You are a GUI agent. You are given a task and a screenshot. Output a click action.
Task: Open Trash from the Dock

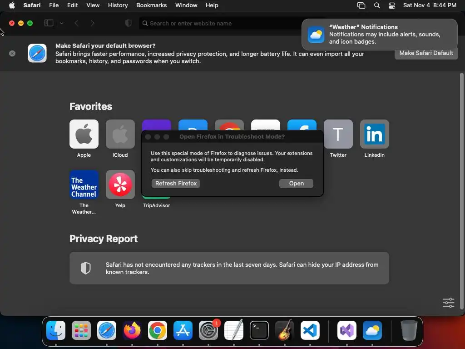click(409, 330)
